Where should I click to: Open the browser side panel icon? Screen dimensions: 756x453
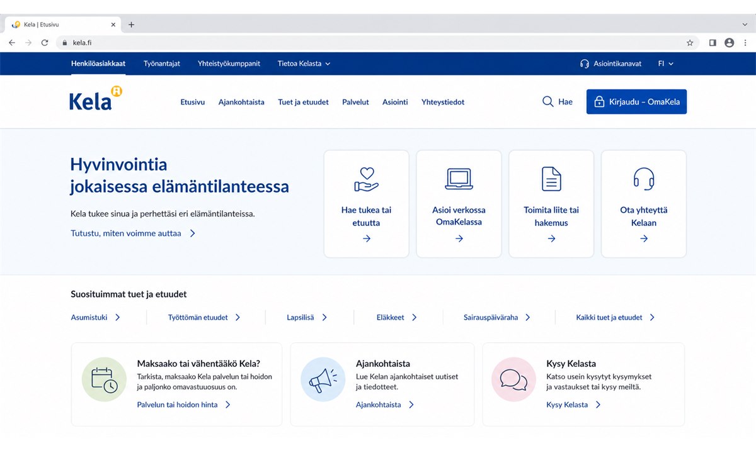pyautogui.click(x=713, y=43)
